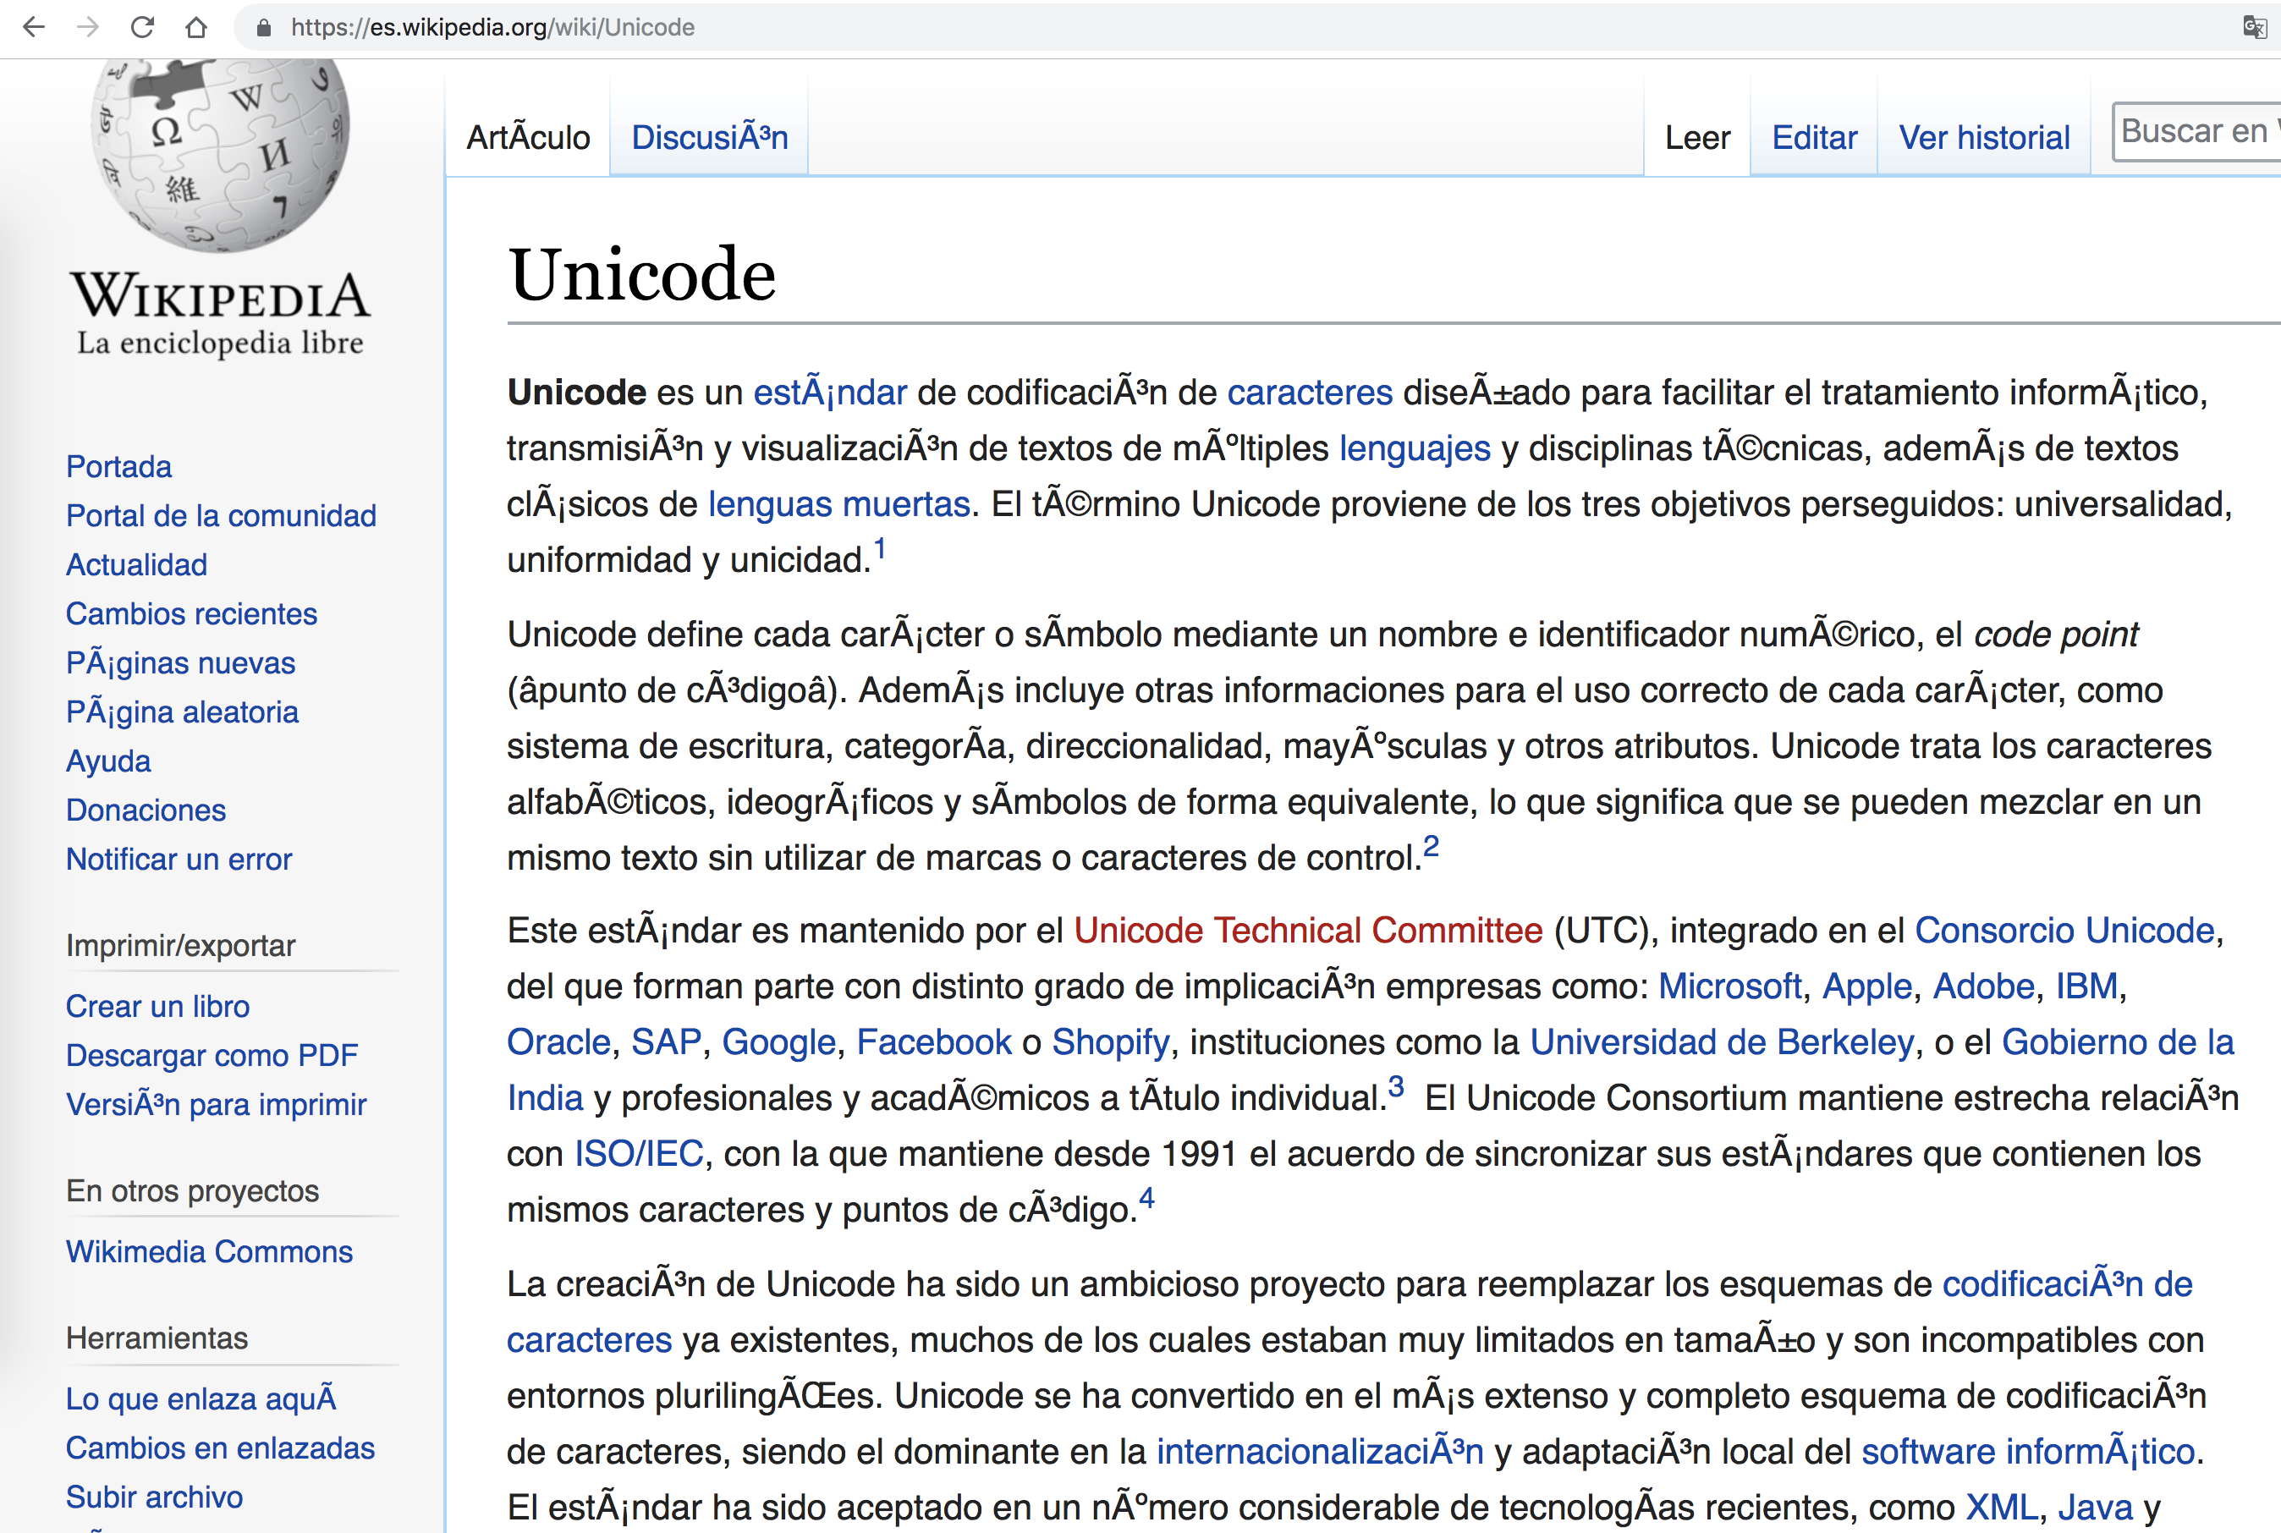Open the Portada link

click(118, 466)
